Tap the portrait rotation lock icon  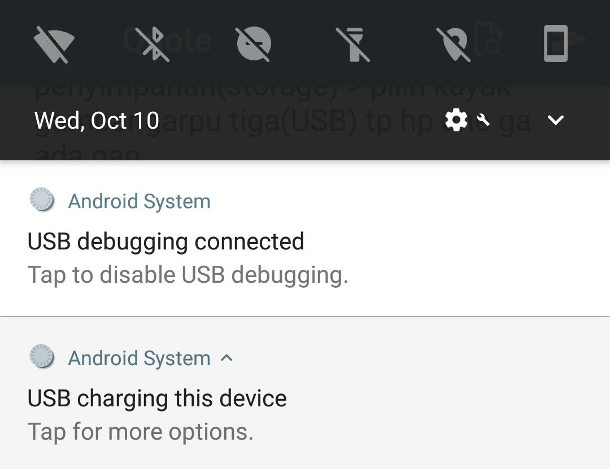click(556, 43)
